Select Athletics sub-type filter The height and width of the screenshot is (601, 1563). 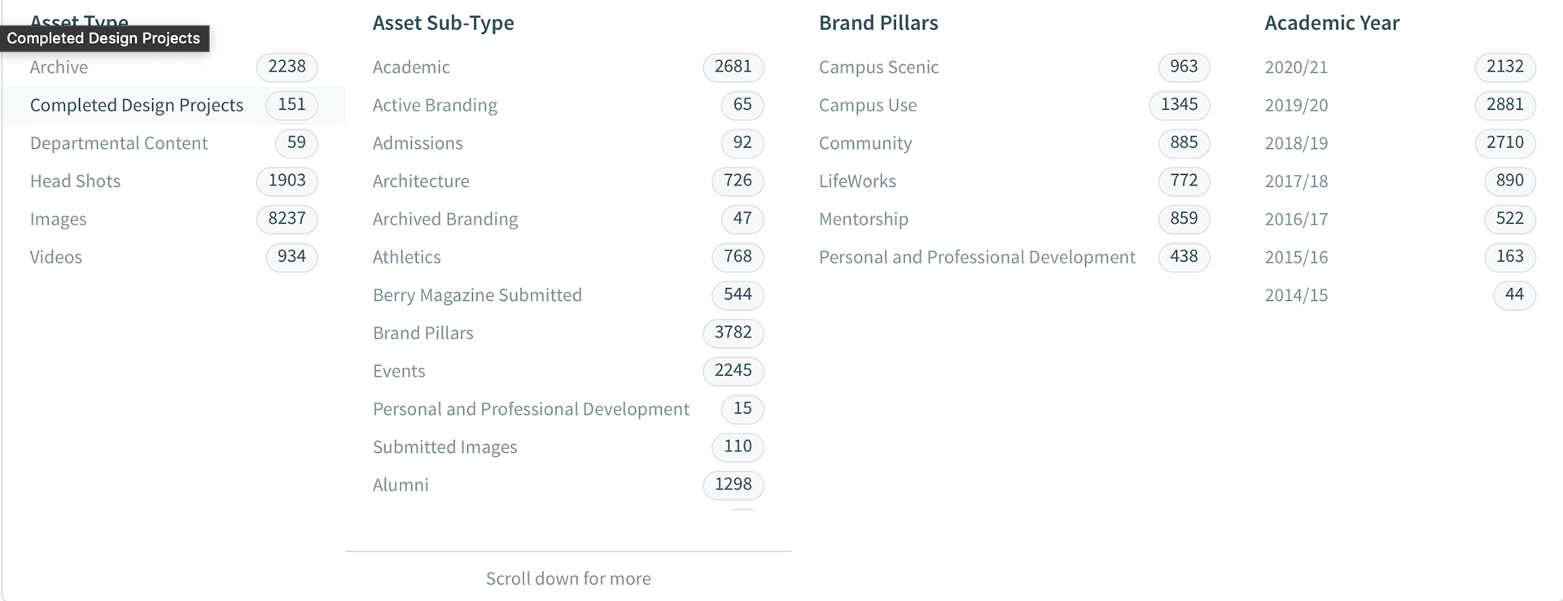click(x=568, y=257)
